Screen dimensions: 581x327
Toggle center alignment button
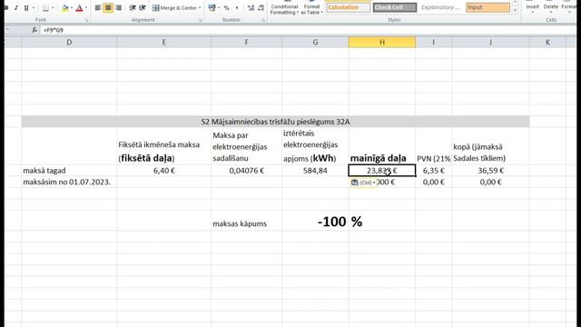point(108,8)
